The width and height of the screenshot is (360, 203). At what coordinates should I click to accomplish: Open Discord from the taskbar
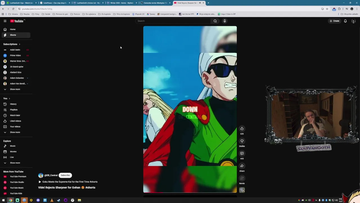[x=38, y=200]
